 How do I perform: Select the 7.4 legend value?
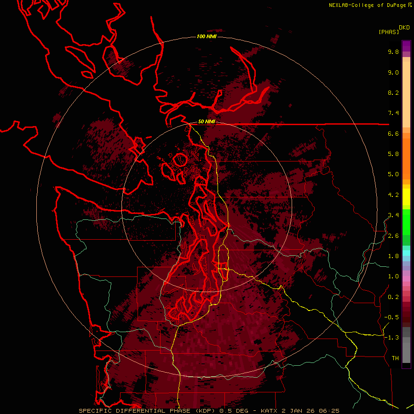coord(393,113)
